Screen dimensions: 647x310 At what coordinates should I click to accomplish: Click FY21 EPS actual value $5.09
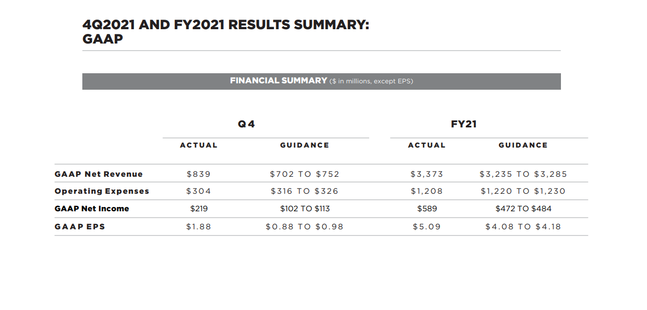(427, 227)
